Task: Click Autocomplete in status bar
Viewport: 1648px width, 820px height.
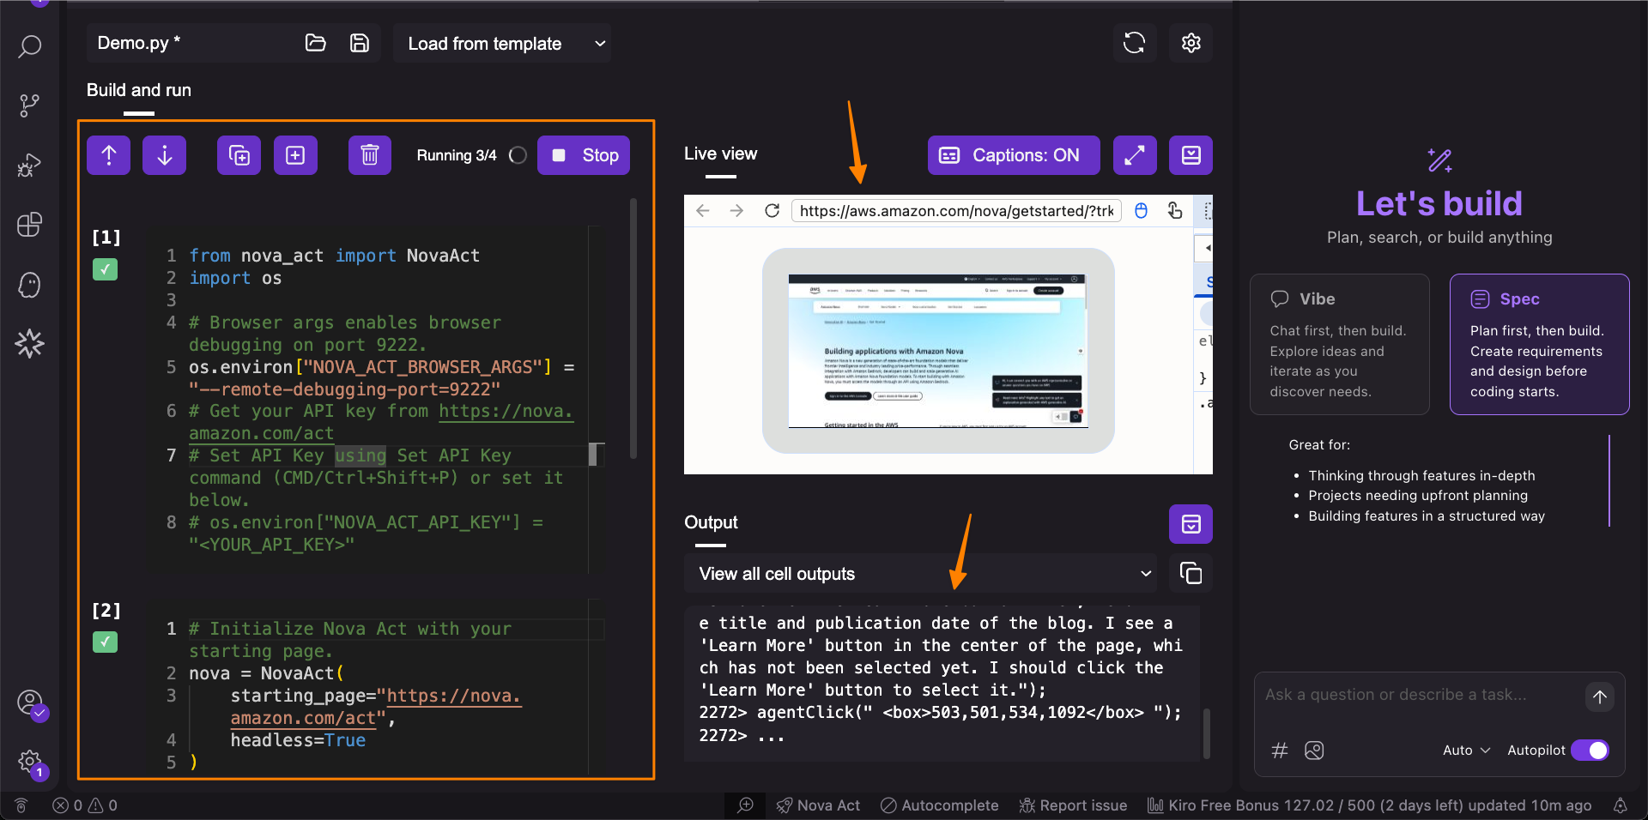Action: [940, 805]
